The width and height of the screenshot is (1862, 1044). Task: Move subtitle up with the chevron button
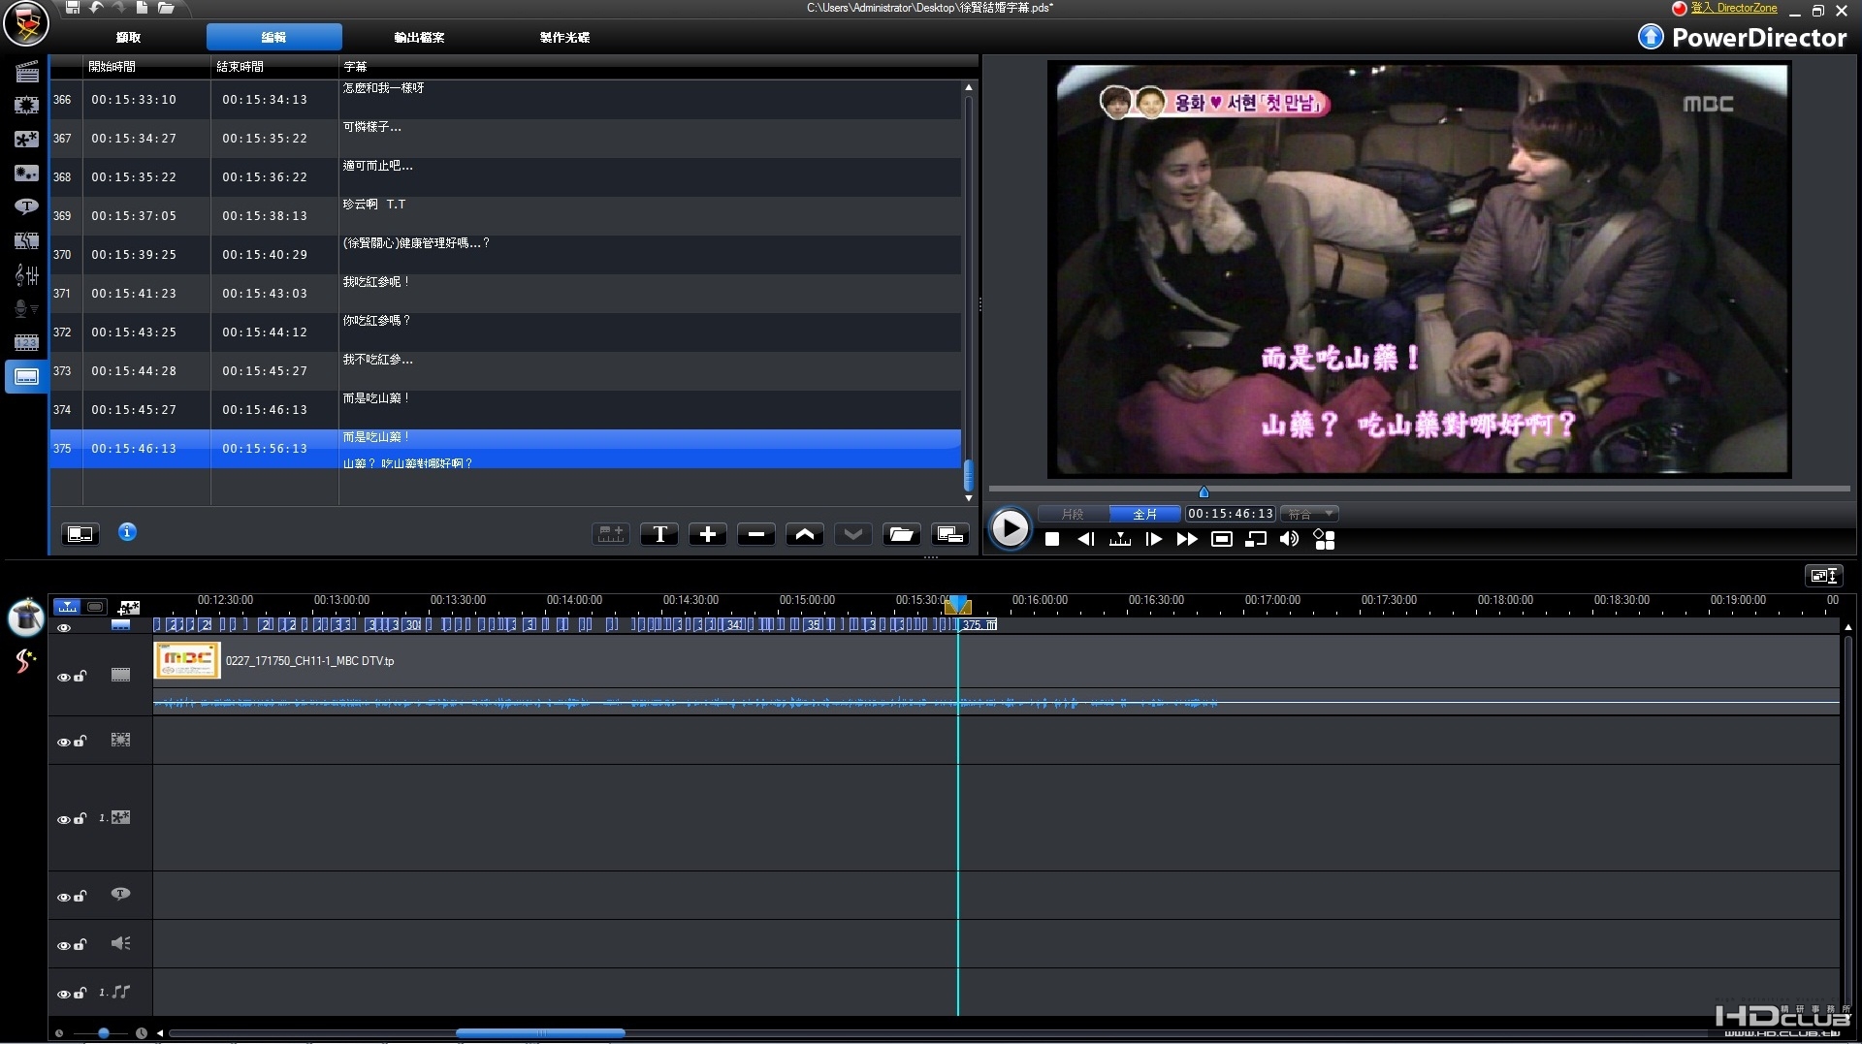click(x=805, y=534)
